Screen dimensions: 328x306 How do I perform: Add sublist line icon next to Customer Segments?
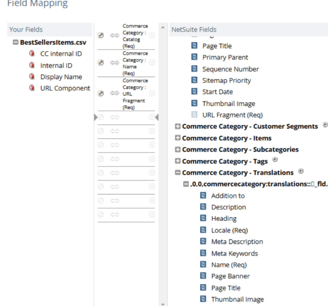pos(325,125)
